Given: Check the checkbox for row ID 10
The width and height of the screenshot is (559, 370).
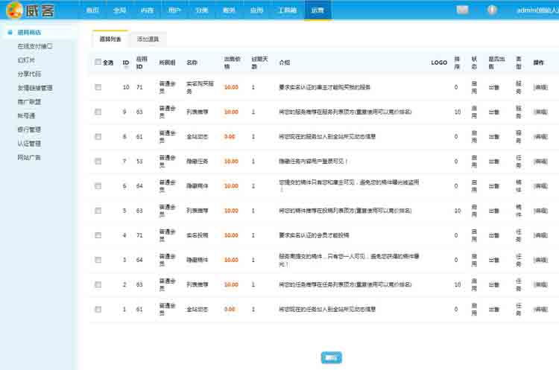Looking at the screenshot, I should click(x=98, y=87).
